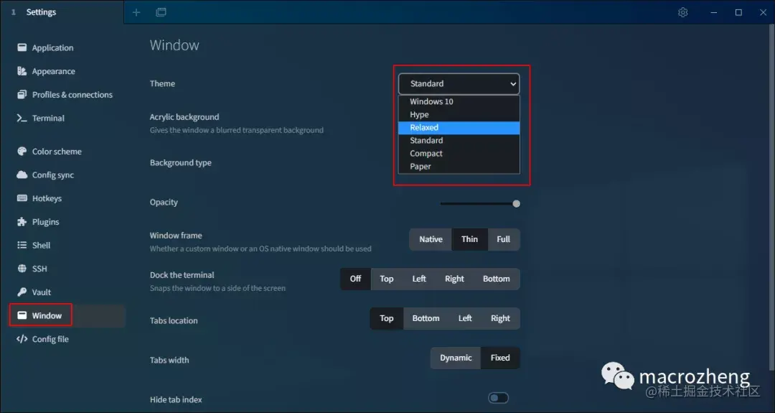The width and height of the screenshot is (775, 413).
Task: Set Window frame to Thin
Action: [x=469, y=239]
